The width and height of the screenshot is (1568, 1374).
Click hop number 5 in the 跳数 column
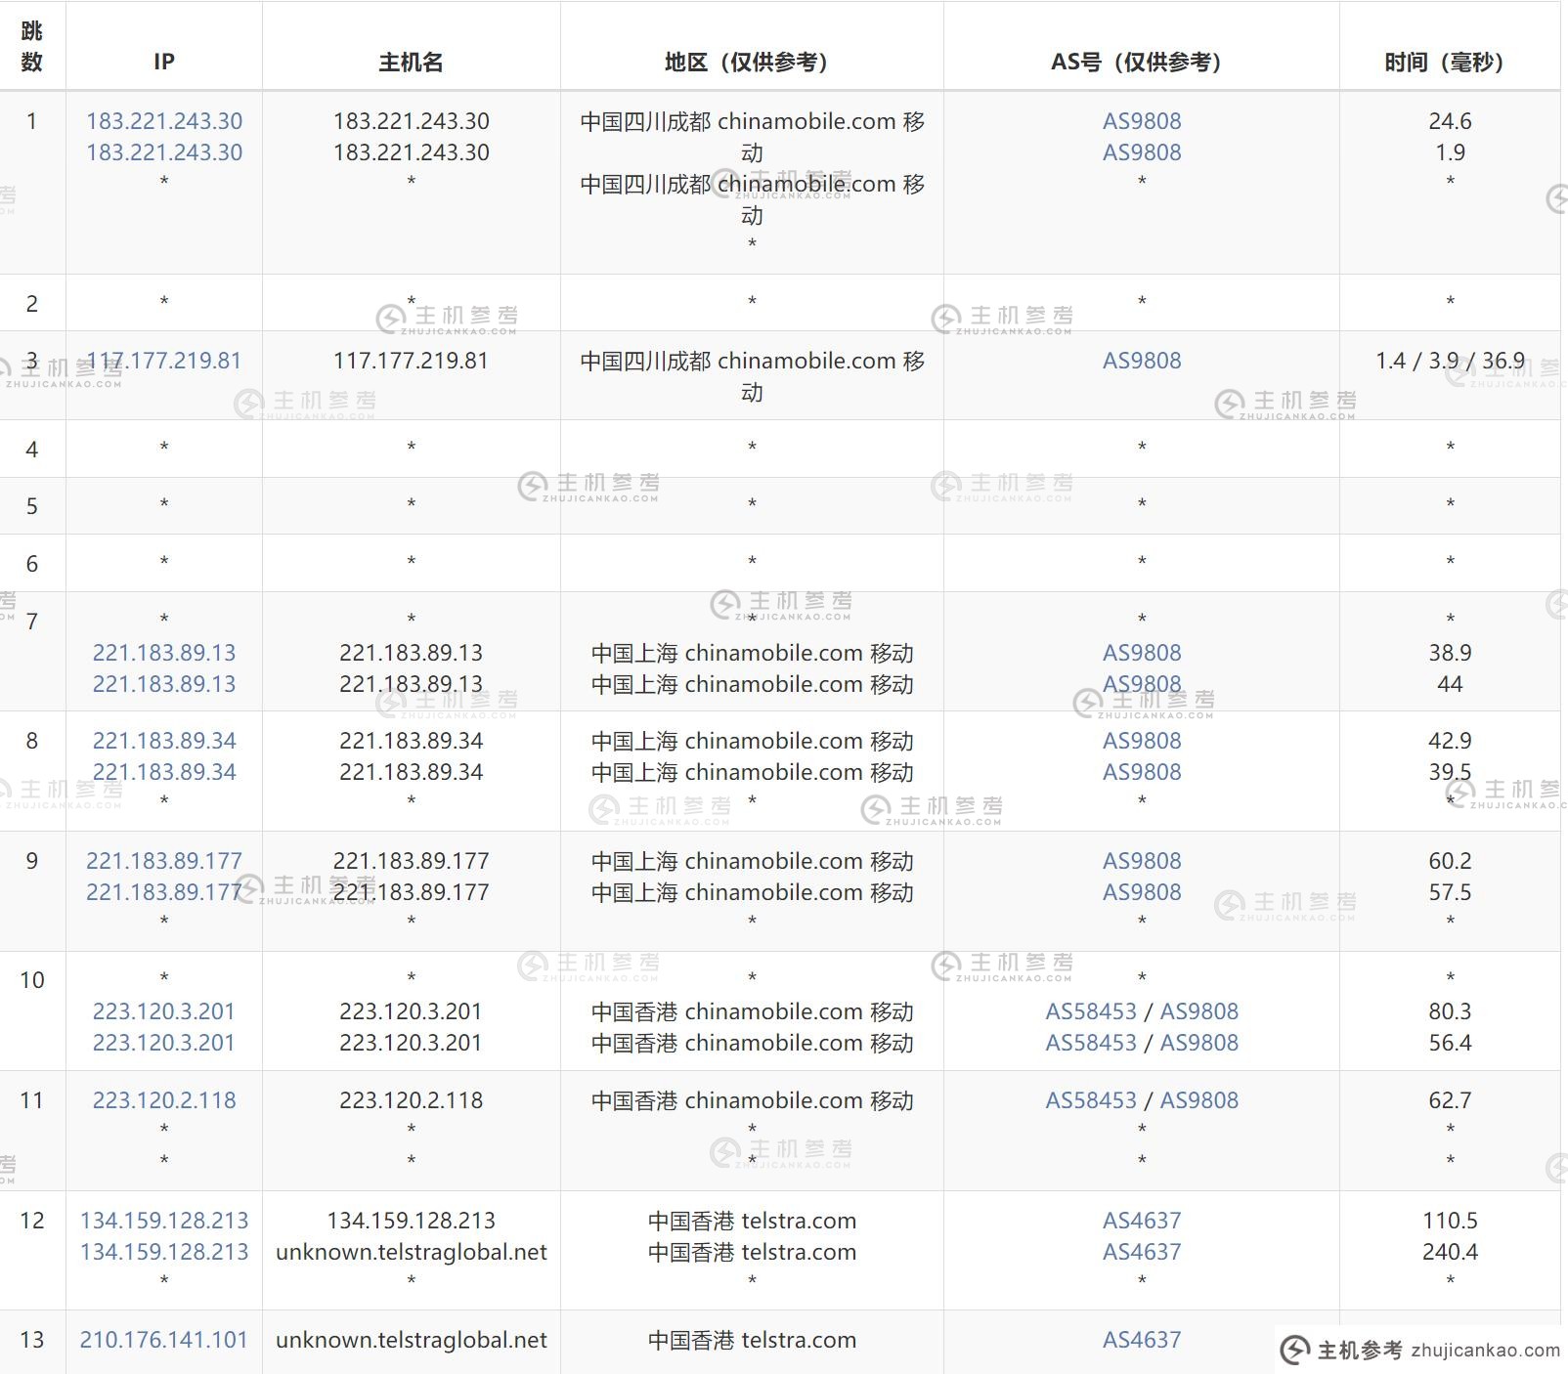point(32,506)
